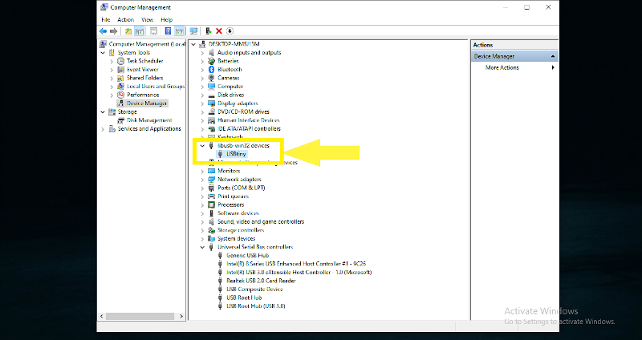Click the Network adapters icon
Image resolution: width=642 pixels, height=340 pixels.
pos(211,179)
